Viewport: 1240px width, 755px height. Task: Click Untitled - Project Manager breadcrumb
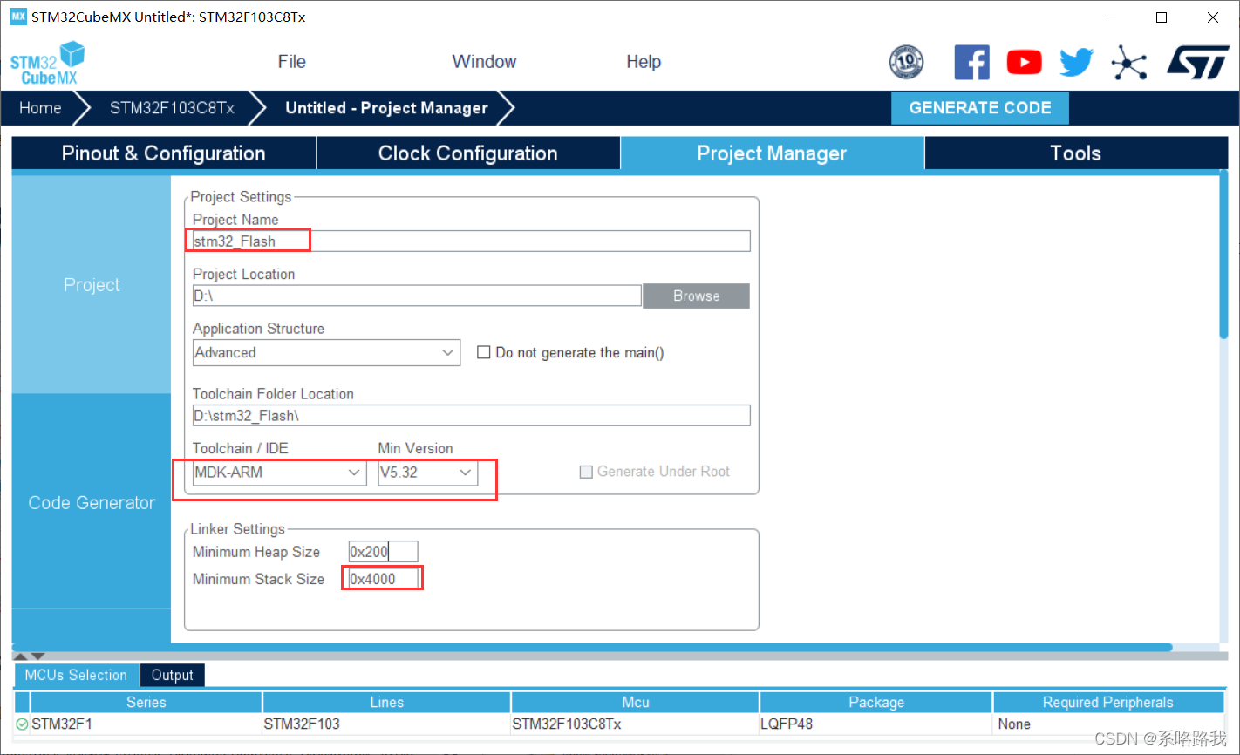(x=386, y=108)
